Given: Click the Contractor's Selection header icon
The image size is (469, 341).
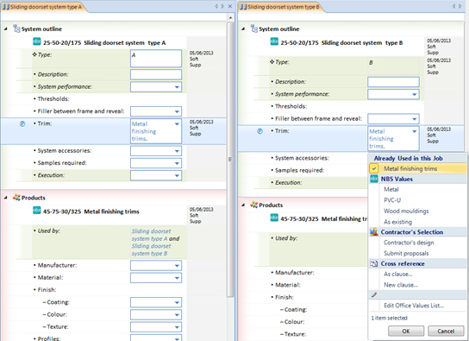Looking at the screenshot, I should [374, 231].
